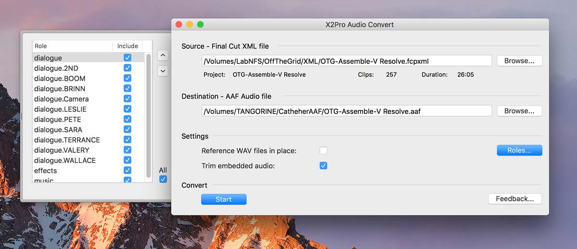Click the roles list vertical scrollbar
Image resolution: width=577 pixels, height=249 pixels.
[x=148, y=115]
